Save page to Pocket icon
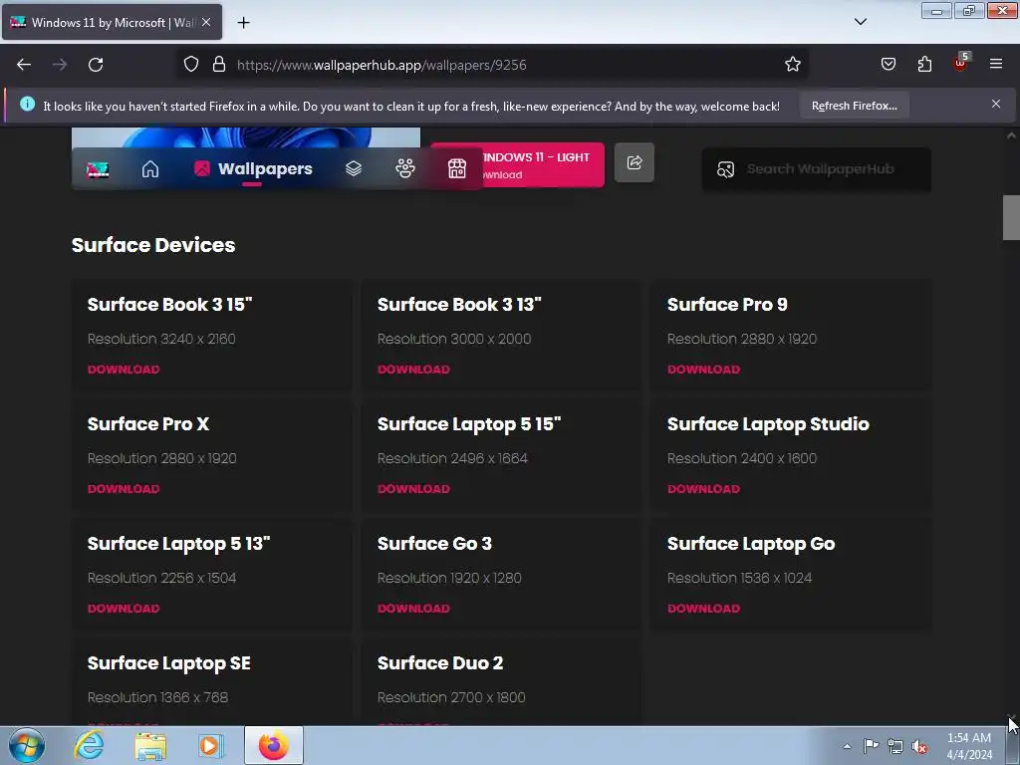Screen dimensions: 1020x765 click(889, 65)
